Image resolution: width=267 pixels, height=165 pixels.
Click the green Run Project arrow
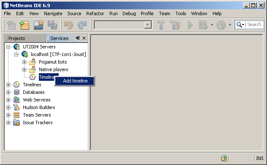[x=190, y=25]
